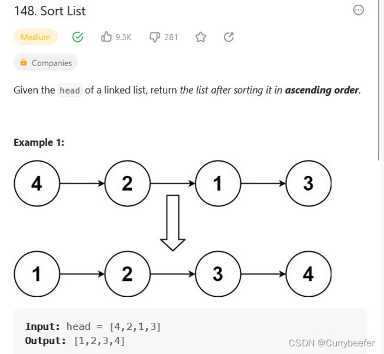Click the 9.3K likes count
Screen dimensions: 384x354
tap(123, 37)
